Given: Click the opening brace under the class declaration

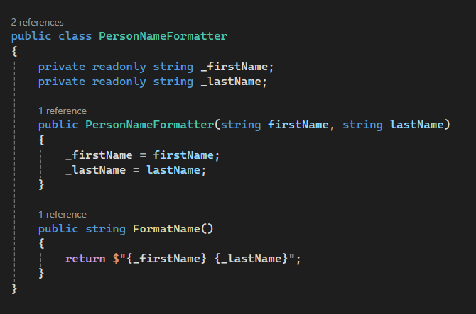Looking at the screenshot, I should click(15, 51).
